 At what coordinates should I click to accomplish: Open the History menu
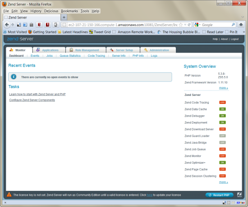coord(36,11)
